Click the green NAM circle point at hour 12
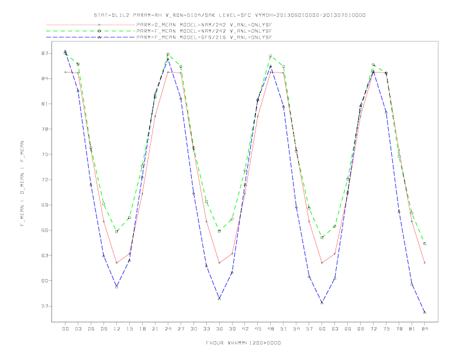 (x=117, y=232)
